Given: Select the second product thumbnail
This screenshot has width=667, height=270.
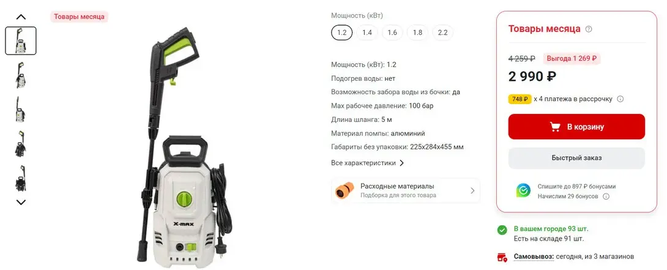Looking at the screenshot, I should [21, 75].
